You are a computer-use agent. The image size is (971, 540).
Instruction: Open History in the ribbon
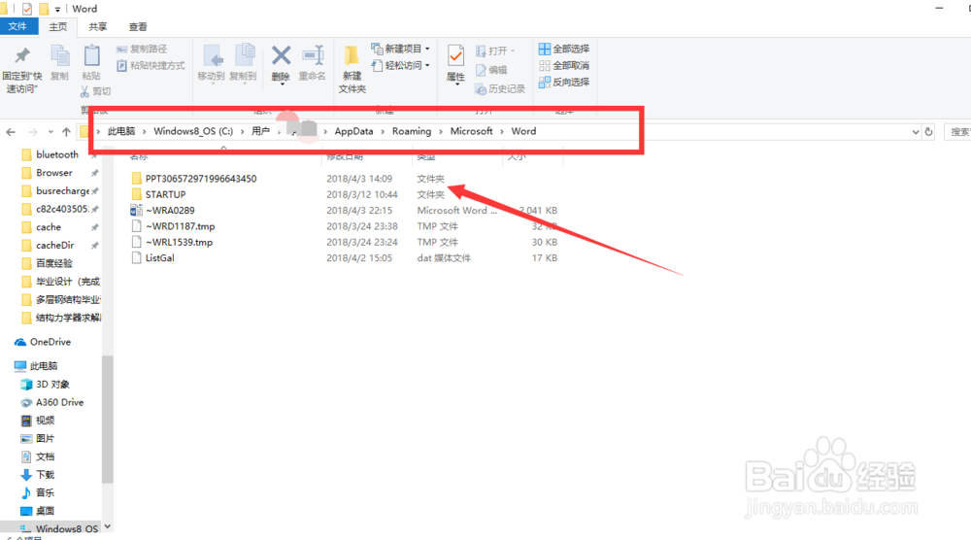(500, 89)
